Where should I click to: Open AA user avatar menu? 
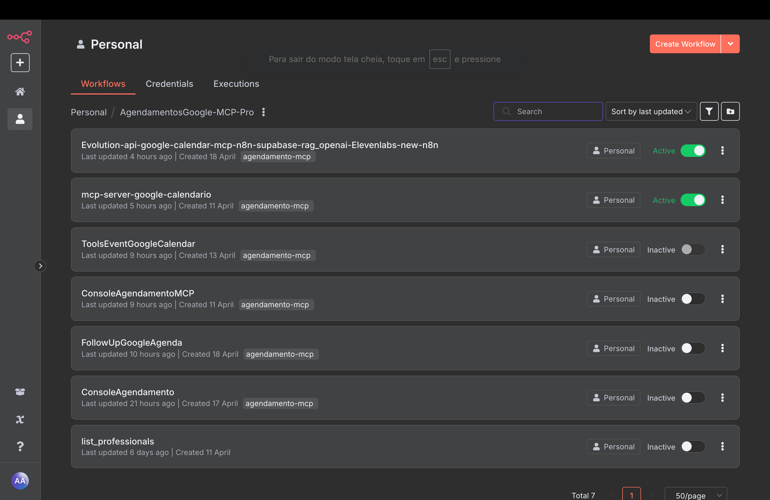pos(20,481)
